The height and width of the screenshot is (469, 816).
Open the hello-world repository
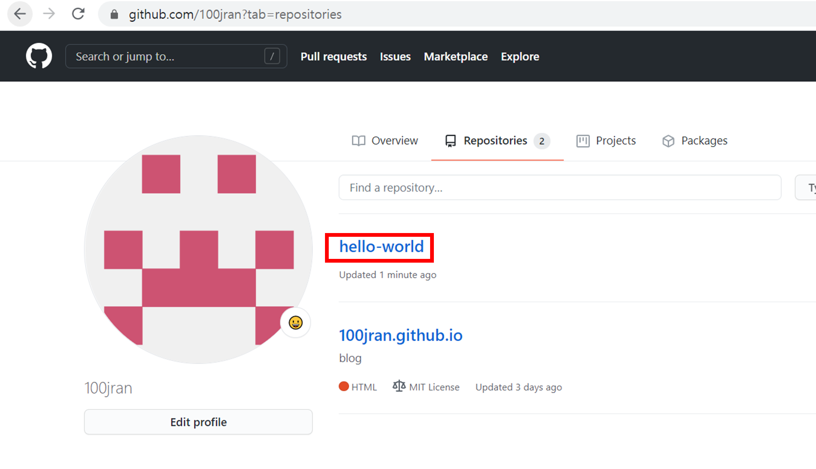coord(381,247)
